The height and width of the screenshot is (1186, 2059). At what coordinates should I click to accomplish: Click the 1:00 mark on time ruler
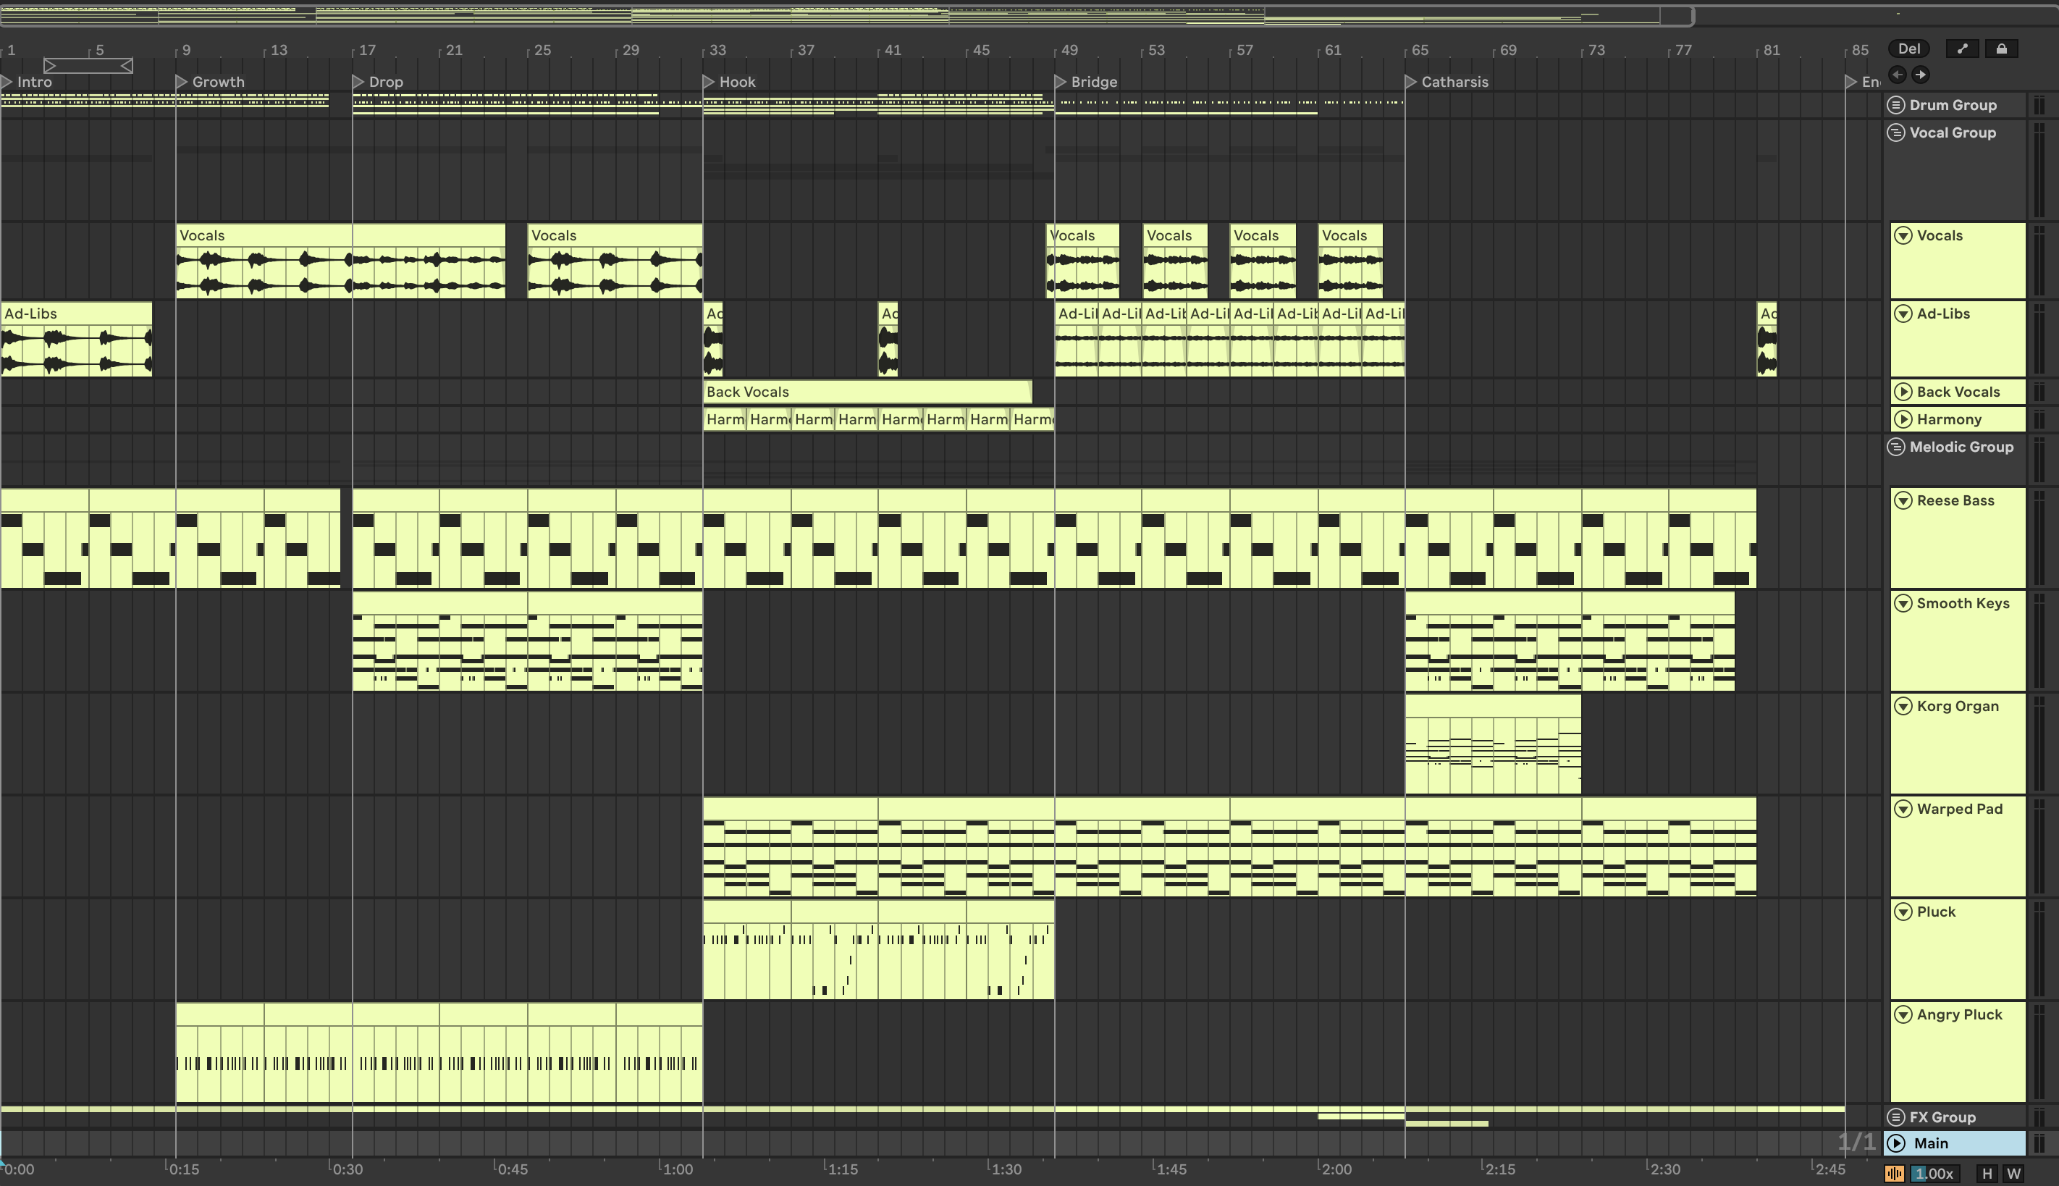click(x=677, y=1170)
